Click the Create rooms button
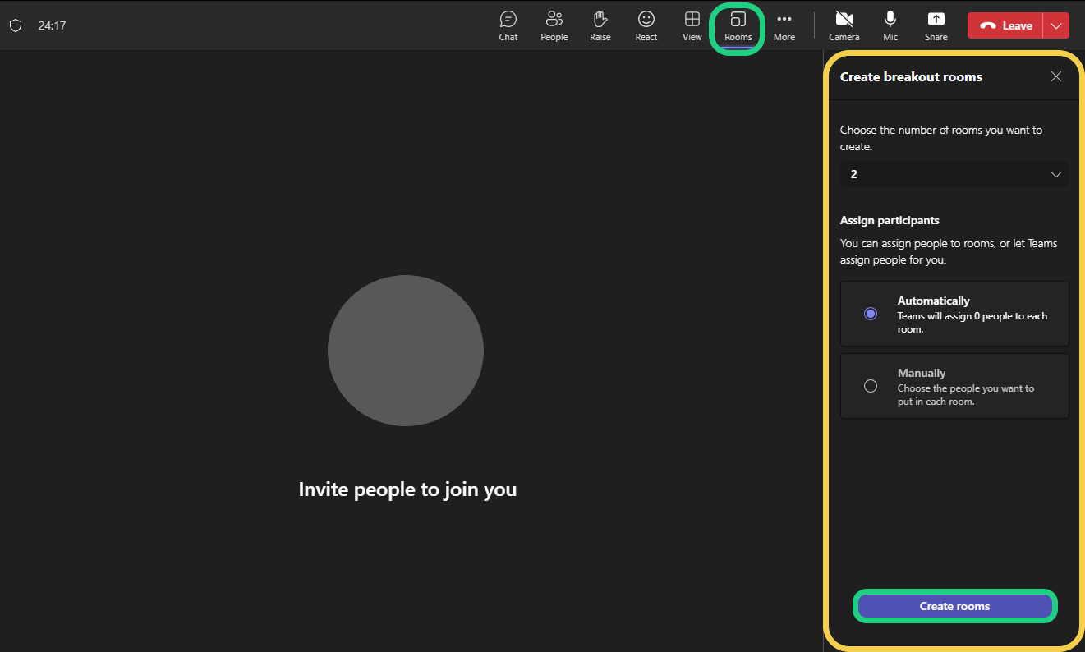 coord(954,606)
